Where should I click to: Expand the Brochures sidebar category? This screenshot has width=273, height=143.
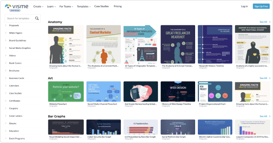tap(14, 71)
